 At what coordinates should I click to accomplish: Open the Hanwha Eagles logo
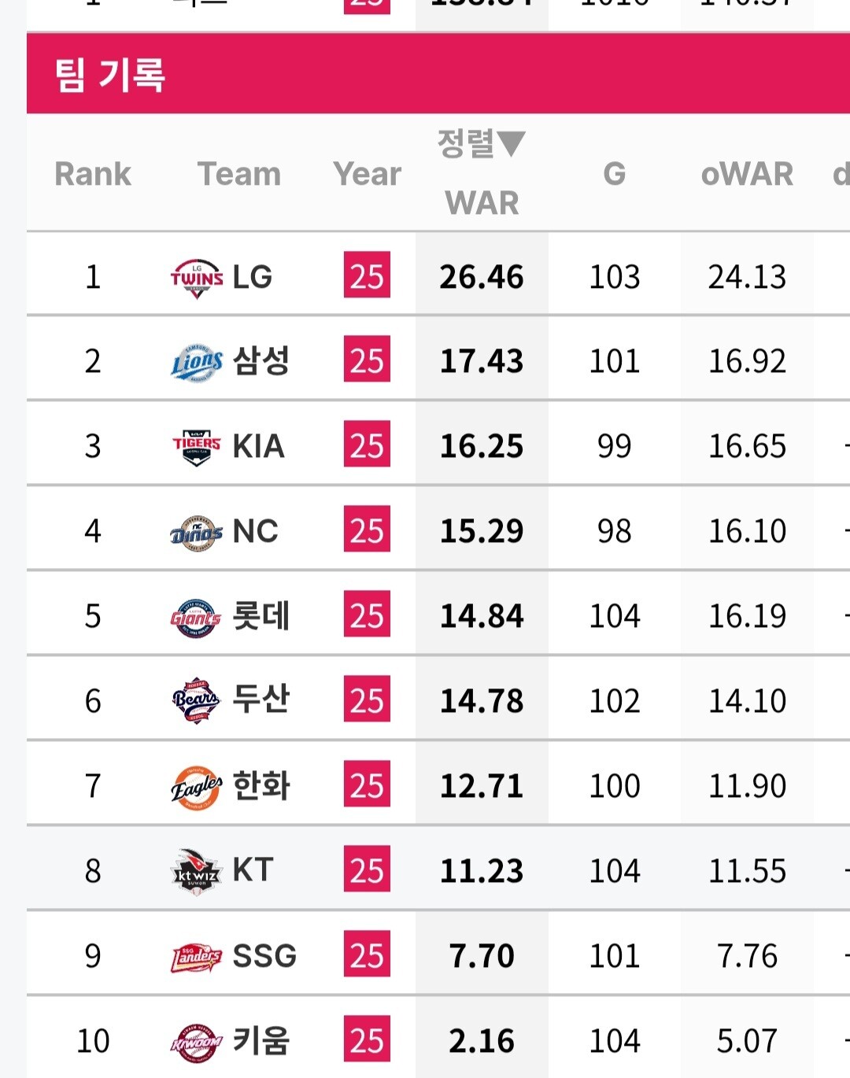click(196, 787)
